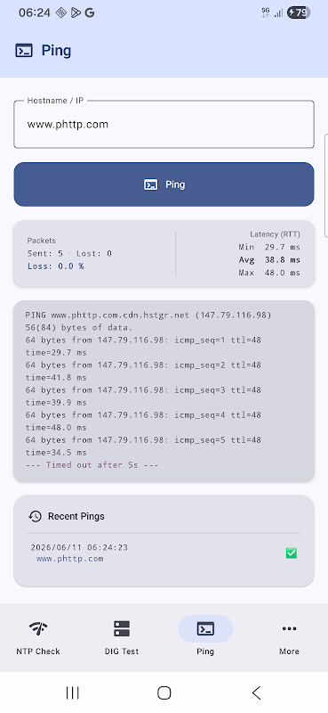
Task: Switch to the NTP Check tab label
Action: click(38, 652)
